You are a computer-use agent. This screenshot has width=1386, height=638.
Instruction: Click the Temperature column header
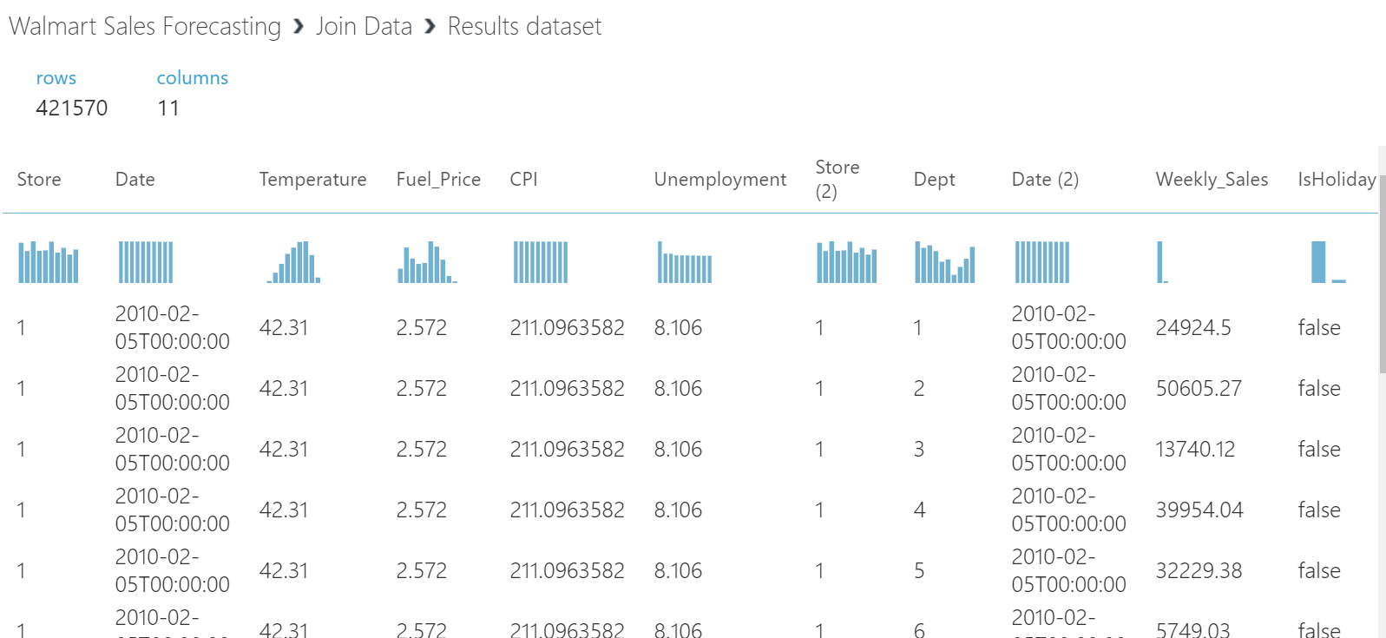(312, 180)
